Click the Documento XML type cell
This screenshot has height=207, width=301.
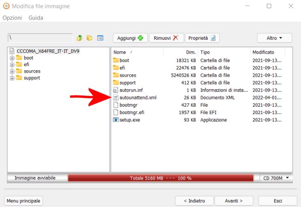point(218,97)
